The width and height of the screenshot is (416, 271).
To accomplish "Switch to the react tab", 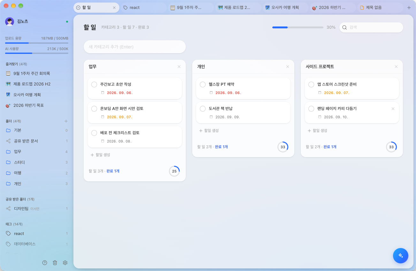I will tap(144, 8).
